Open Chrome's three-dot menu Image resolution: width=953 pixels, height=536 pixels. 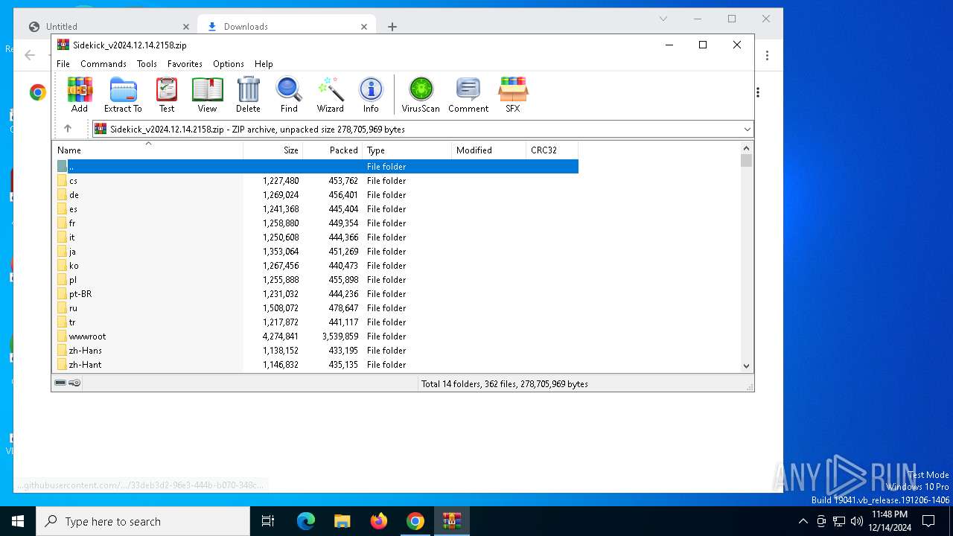(x=767, y=55)
